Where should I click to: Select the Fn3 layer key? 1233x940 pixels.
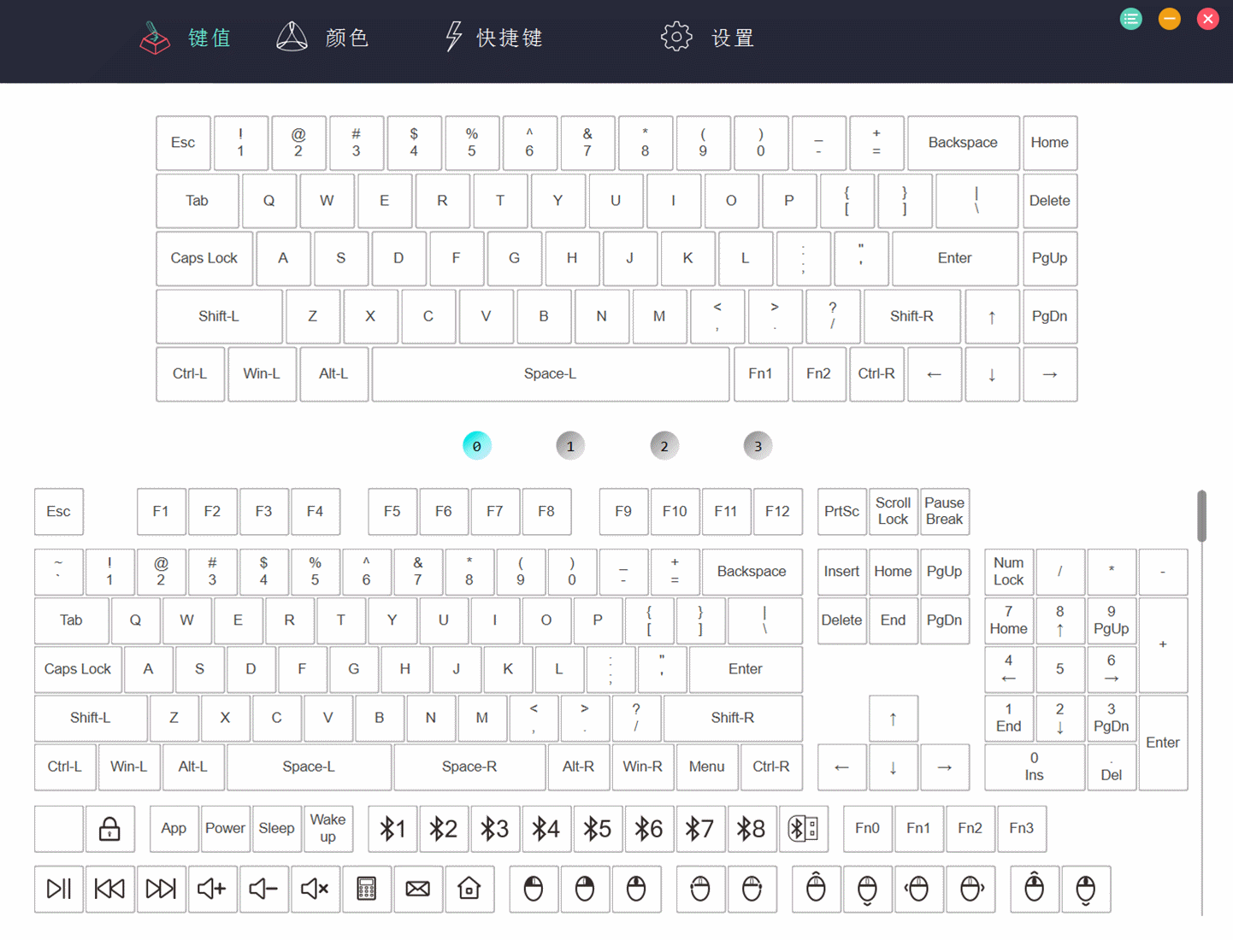coord(1021,828)
